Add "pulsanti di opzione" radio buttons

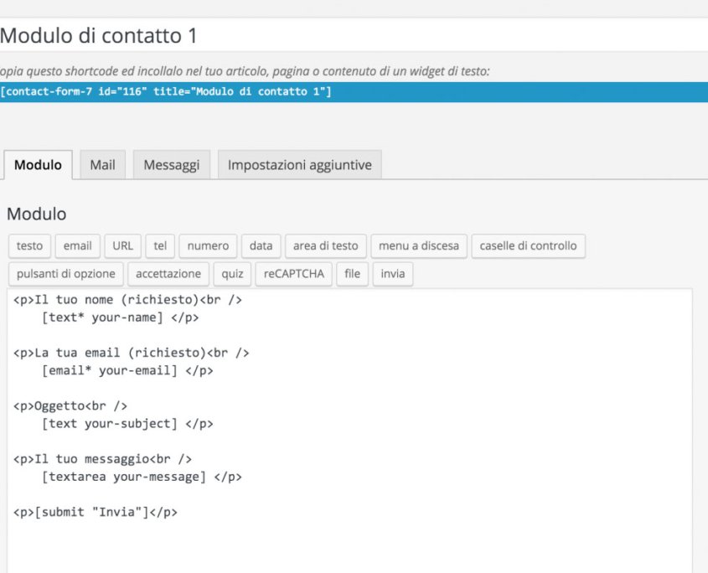pyautogui.click(x=65, y=273)
